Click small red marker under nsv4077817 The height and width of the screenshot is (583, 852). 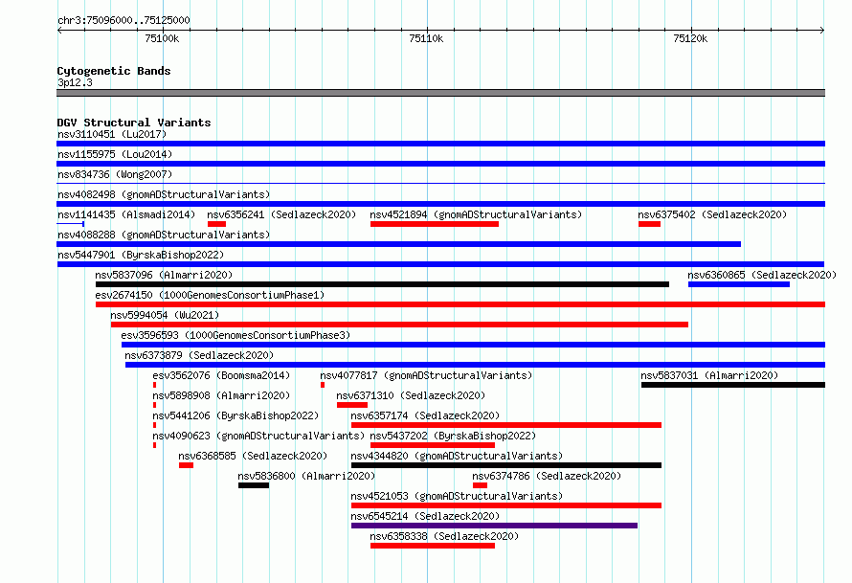tap(323, 385)
